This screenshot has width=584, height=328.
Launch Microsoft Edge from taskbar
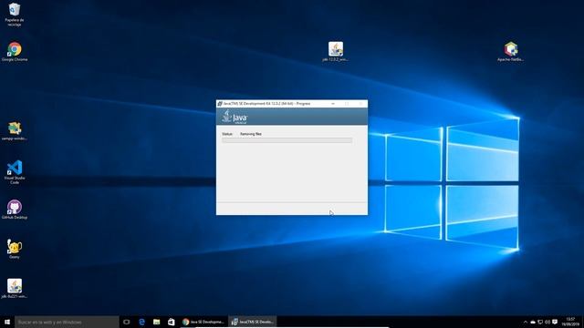141,322
